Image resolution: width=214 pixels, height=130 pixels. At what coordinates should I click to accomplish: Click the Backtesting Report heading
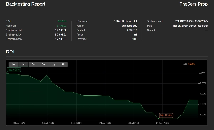coord(26,4)
